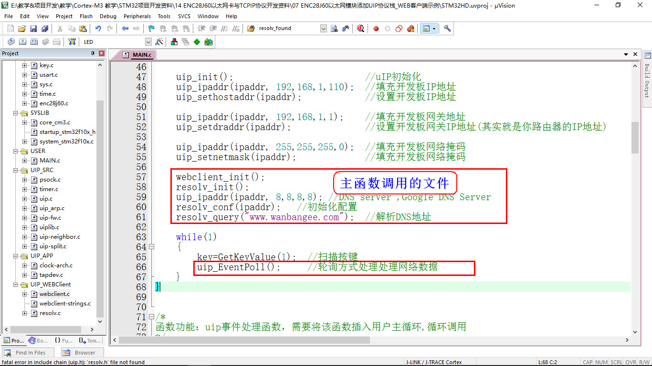Viewport: 652px width, 366px height.
Task: Insert a breakpoint with the red dot
Action: 376,29
